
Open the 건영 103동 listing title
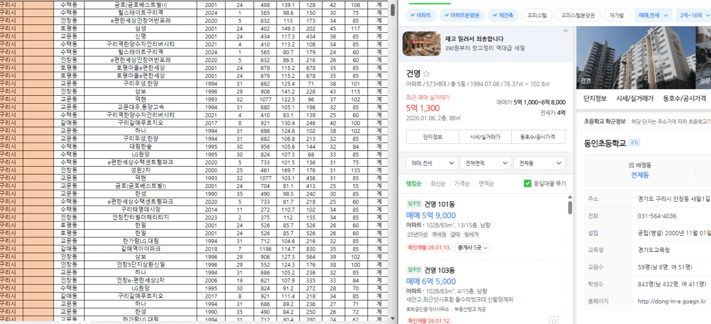439,271
